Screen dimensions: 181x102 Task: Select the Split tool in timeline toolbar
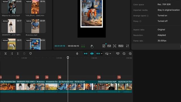6,54
